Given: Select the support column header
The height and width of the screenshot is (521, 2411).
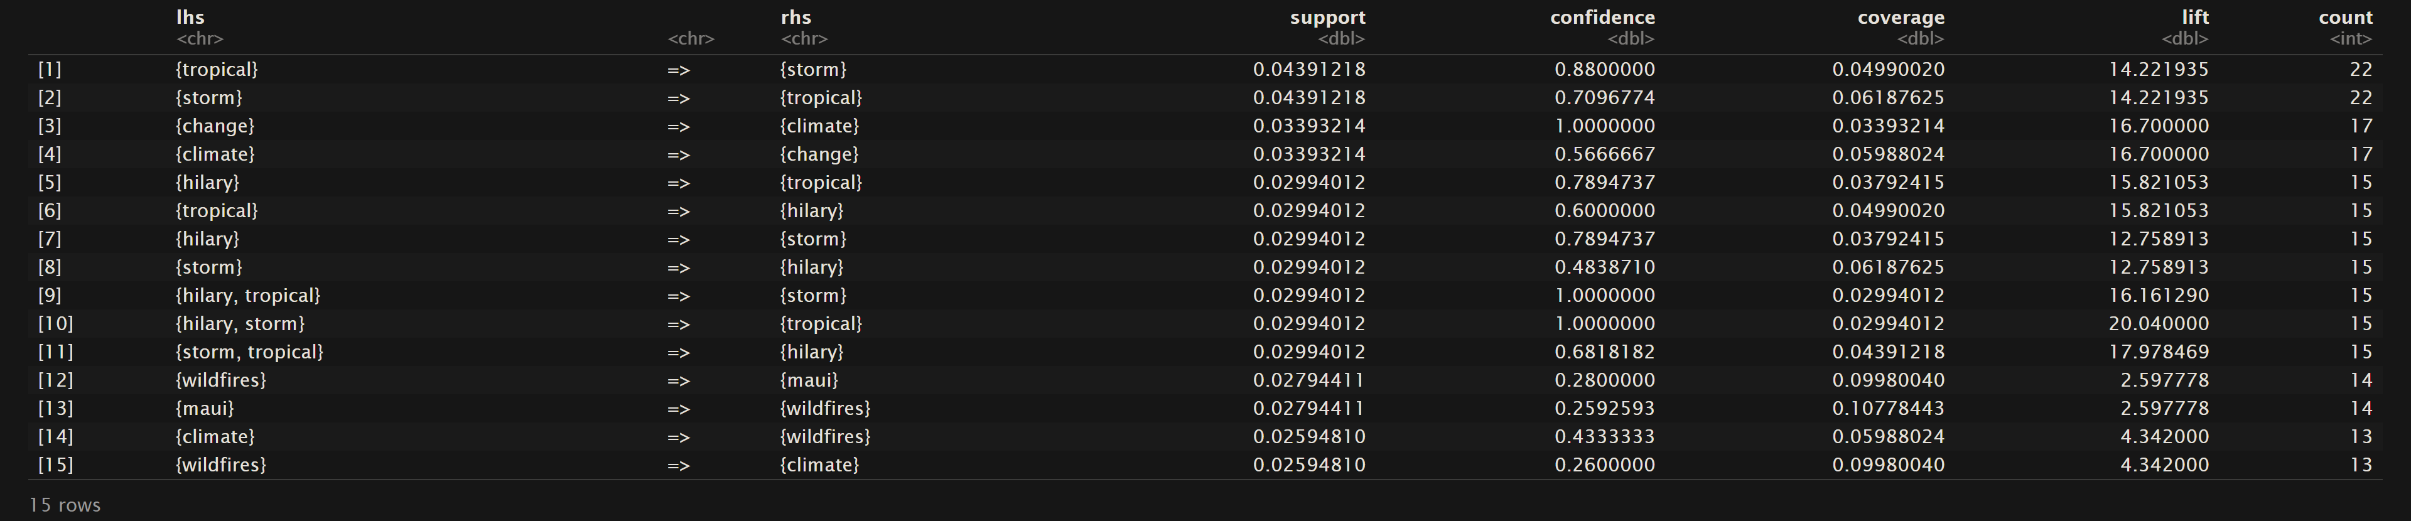Looking at the screenshot, I should pyautogui.click(x=1326, y=18).
